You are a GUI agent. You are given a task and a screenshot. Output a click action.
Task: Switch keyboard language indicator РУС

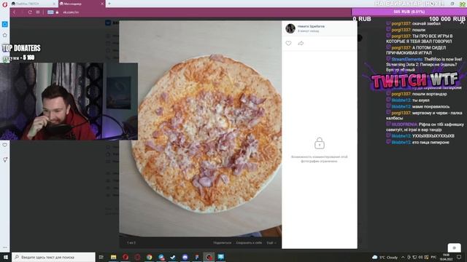tap(433, 257)
